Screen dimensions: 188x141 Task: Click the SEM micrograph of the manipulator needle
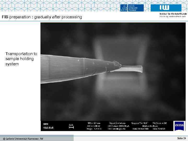[x=113, y=72]
